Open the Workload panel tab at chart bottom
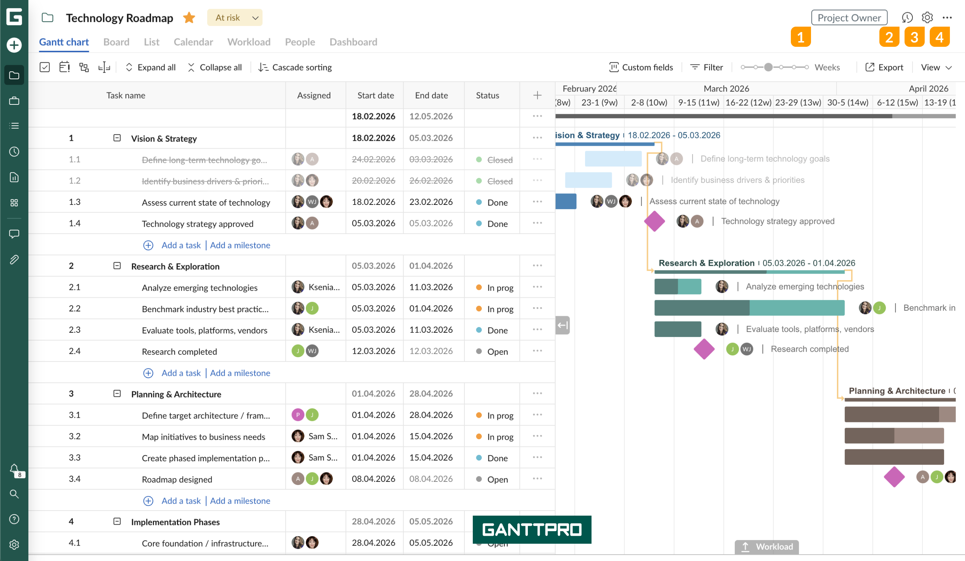This screenshot has width=965, height=561. (x=767, y=547)
